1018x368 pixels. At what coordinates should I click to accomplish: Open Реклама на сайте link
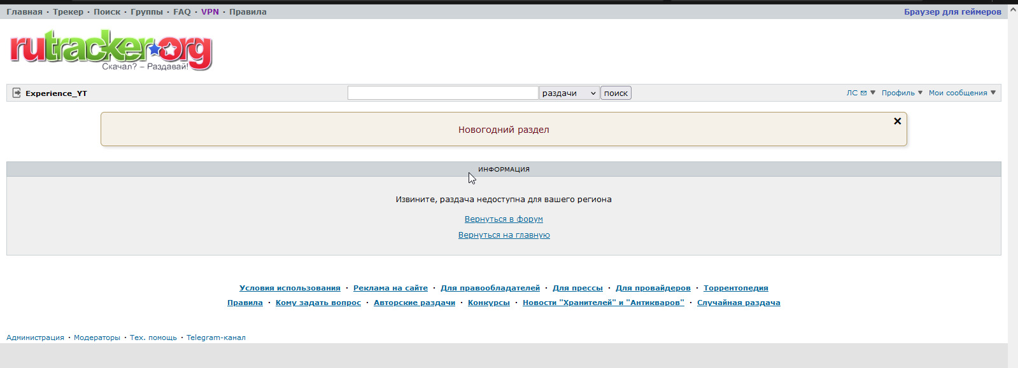(x=390, y=288)
